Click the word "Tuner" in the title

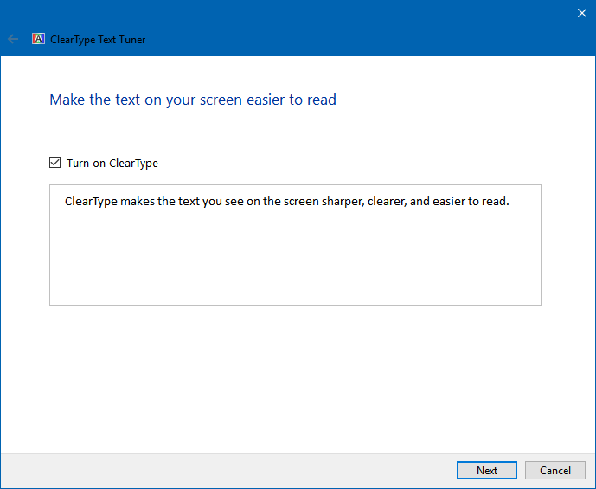pyautogui.click(x=131, y=40)
